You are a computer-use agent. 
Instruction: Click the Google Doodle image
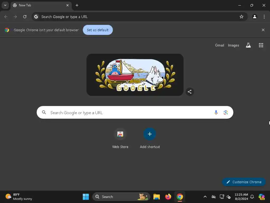[135, 75]
